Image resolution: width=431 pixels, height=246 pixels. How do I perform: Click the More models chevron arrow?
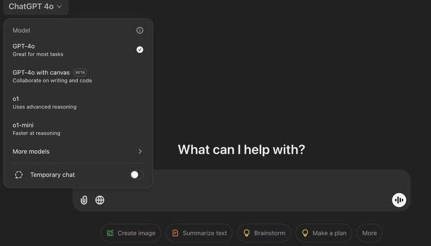point(140,151)
